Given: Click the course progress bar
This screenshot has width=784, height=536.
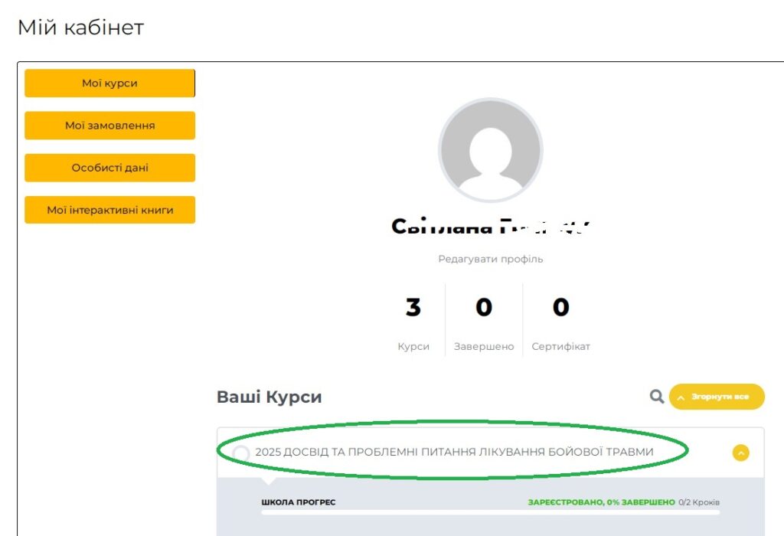Looking at the screenshot, I should 490,512.
